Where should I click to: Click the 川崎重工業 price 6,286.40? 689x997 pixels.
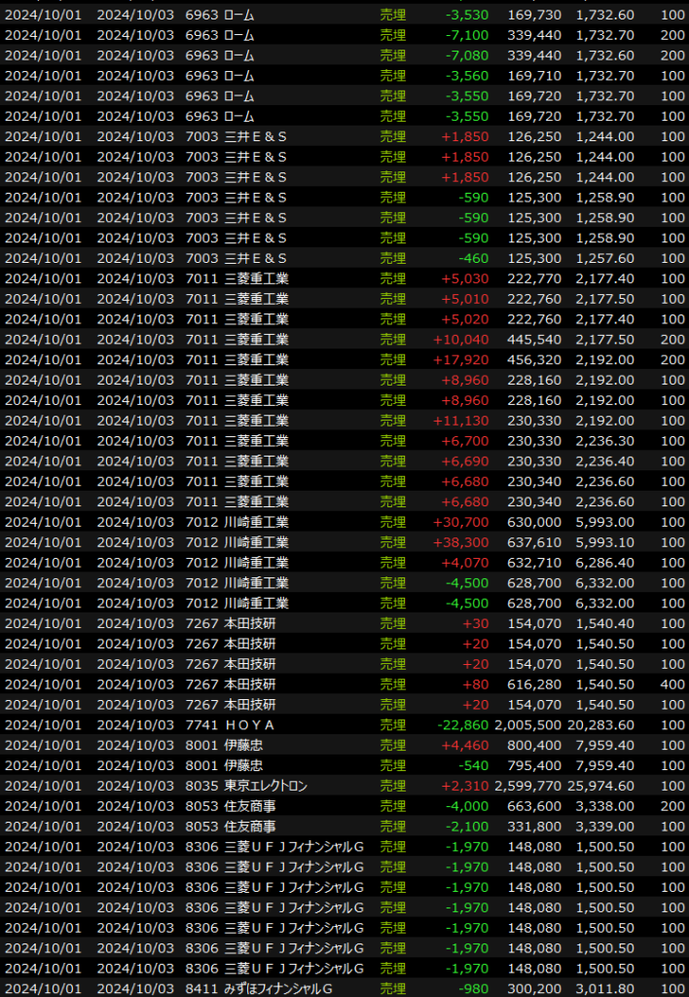604,563
